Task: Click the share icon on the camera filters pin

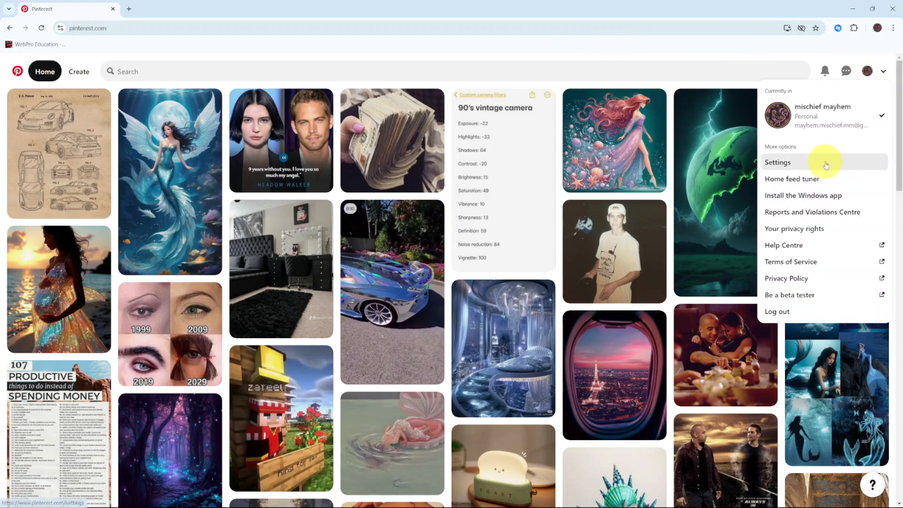Action: pos(532,95)
